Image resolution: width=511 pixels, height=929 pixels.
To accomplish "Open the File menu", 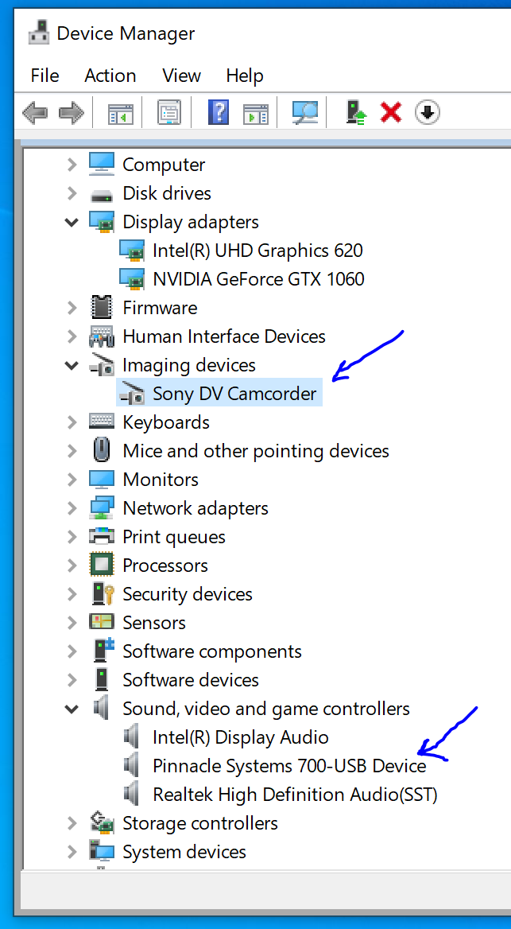I will (45, 76).
